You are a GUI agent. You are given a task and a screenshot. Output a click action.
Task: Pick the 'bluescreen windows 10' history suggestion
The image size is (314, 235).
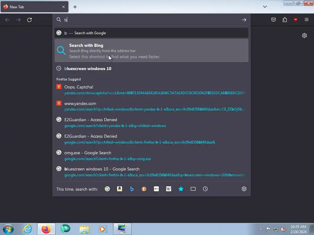pyautogui.click(x=151, y=69)
